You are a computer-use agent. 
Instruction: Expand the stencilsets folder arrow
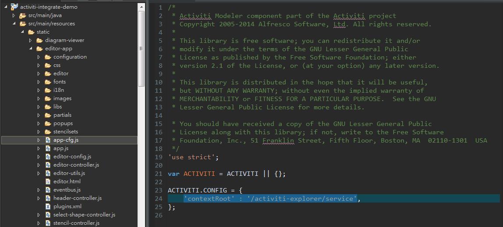click(x=39, y=132)
